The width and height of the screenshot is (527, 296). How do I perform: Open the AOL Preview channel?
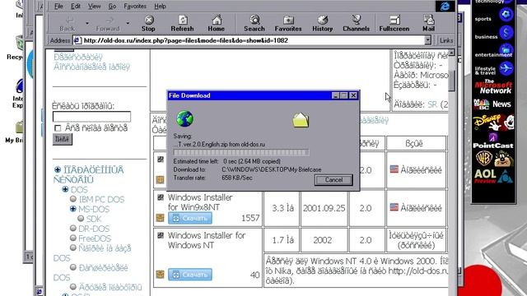tap(494, 177)
